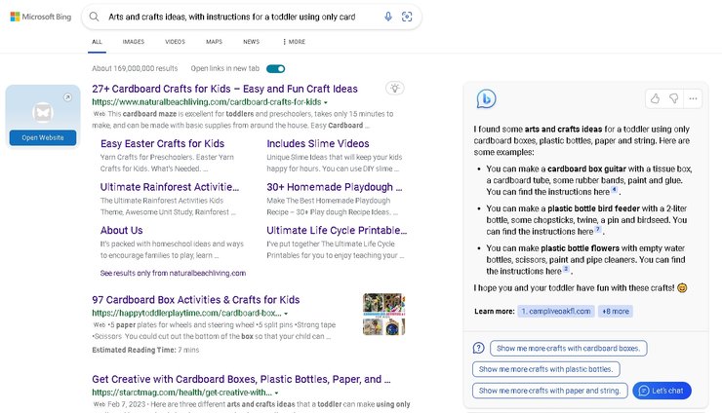The image size is (722, 413).
Task: Open Easy Easter Crafts for Kids link
Action: tap(163, 143)
